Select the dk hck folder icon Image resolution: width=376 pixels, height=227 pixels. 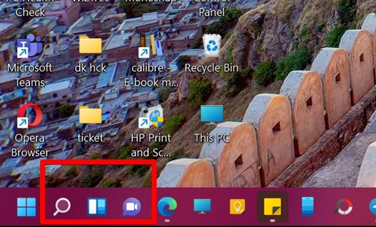90,45
